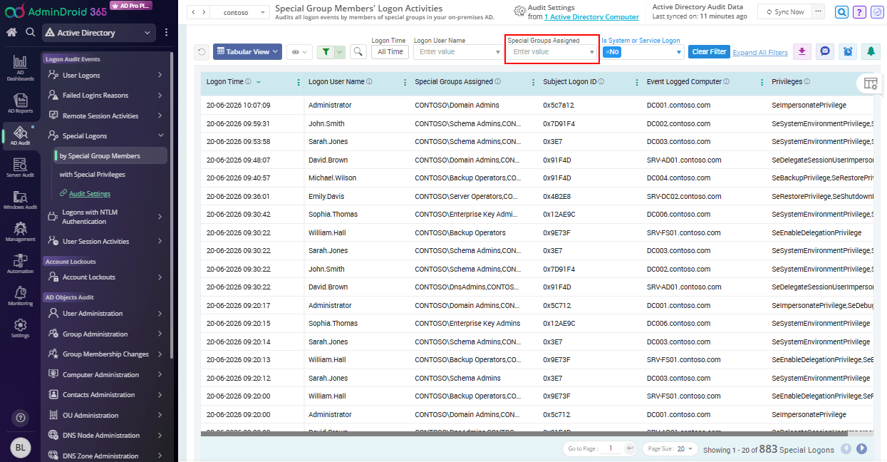Click the chat comment icon in toolbar

825,51
